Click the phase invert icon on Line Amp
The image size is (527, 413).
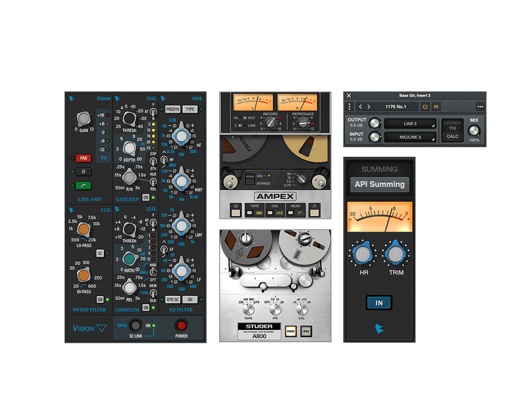coord(84,171)
